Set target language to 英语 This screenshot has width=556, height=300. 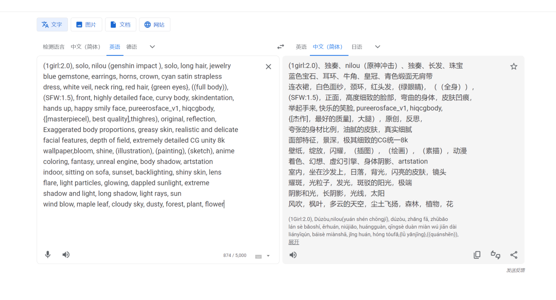pyautogui.click(x=301, y=47)
